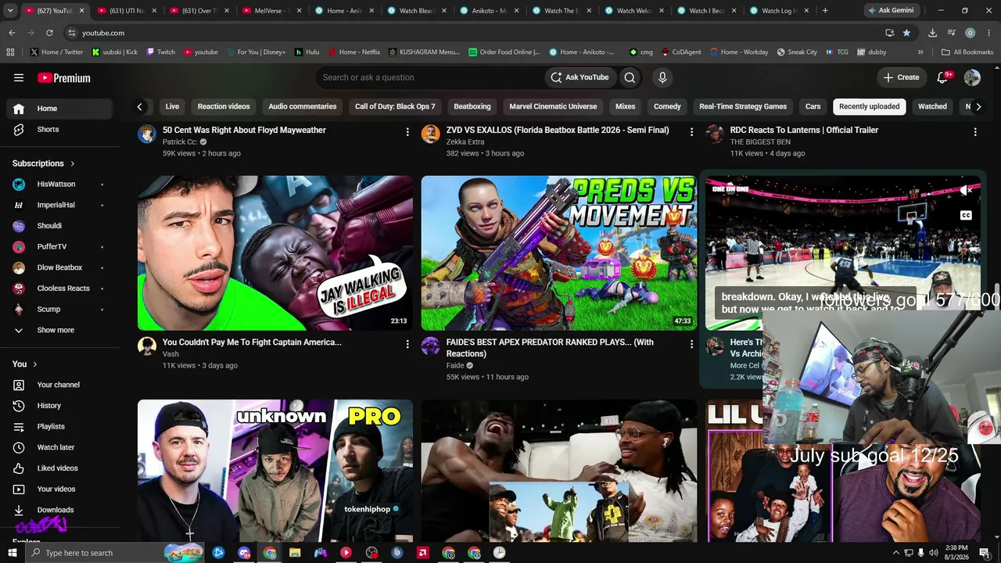Screen dimensions: 1001x563
Task: Open the Hulu bookmark
Action: point(307,52)
